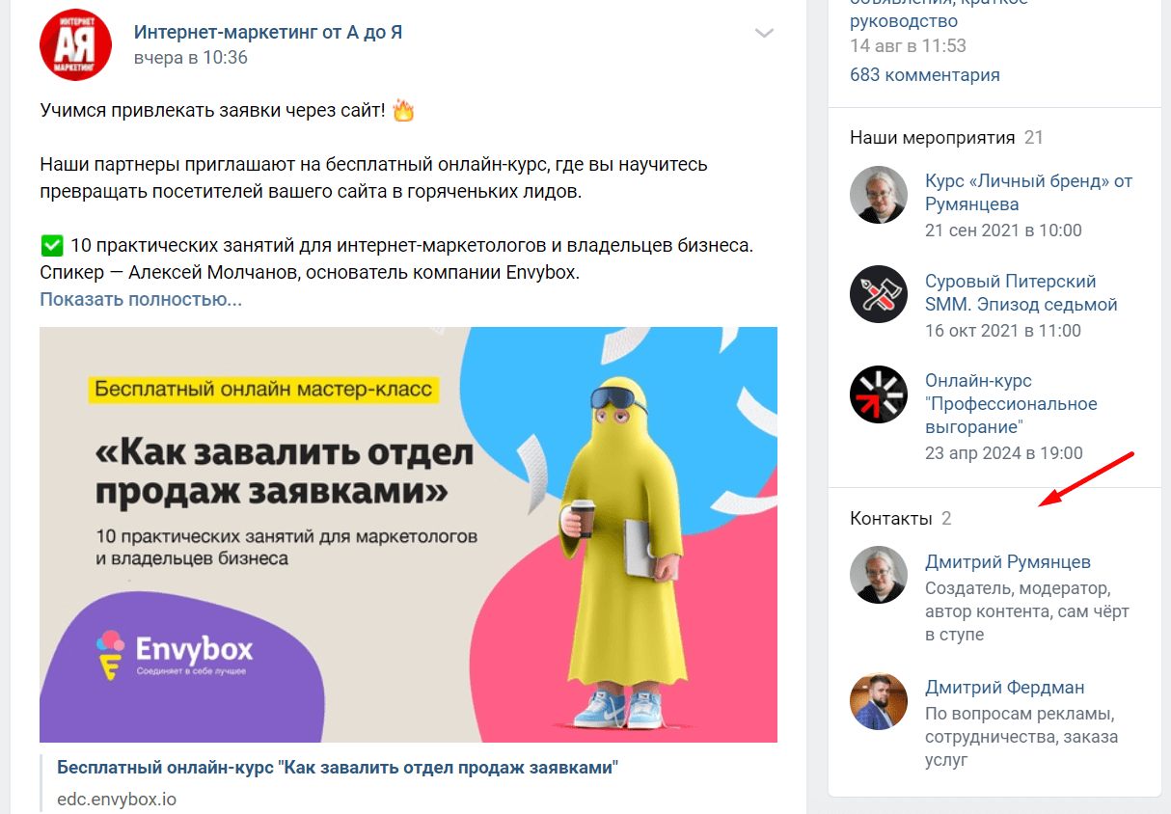Click the Профессиональное выгорание event icon

coord(879,394)
